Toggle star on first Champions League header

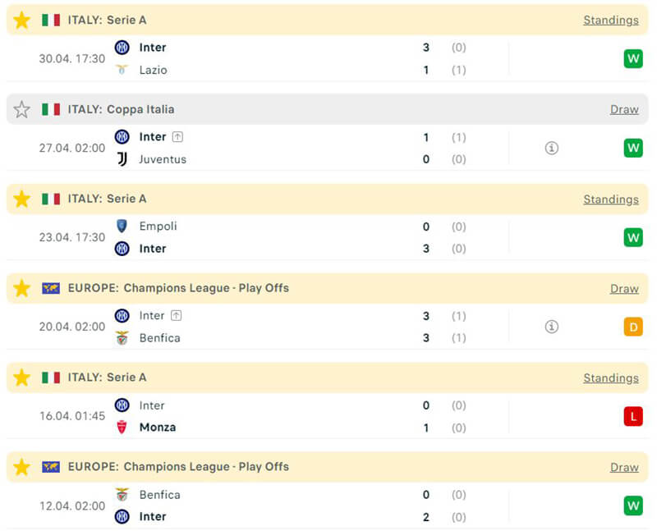point(21,288)
